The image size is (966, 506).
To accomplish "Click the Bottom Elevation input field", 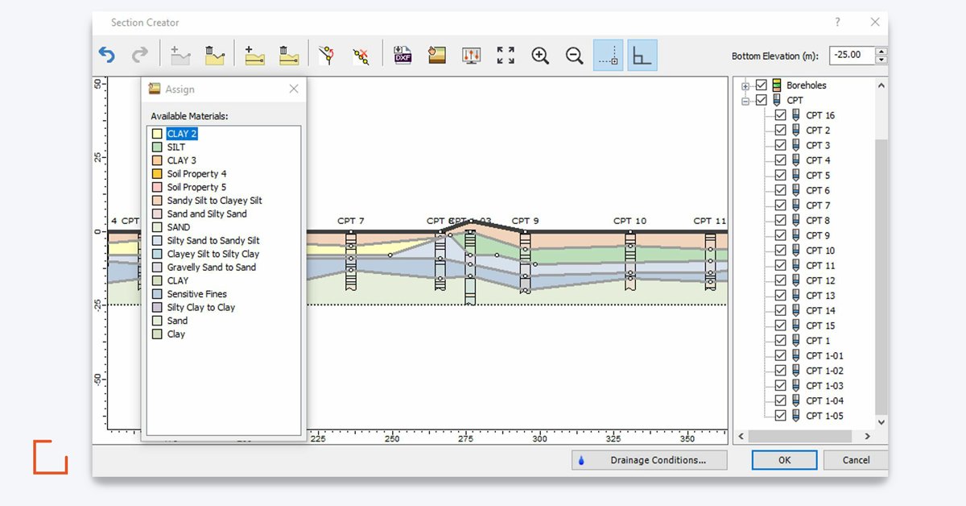I will (851, 56).
